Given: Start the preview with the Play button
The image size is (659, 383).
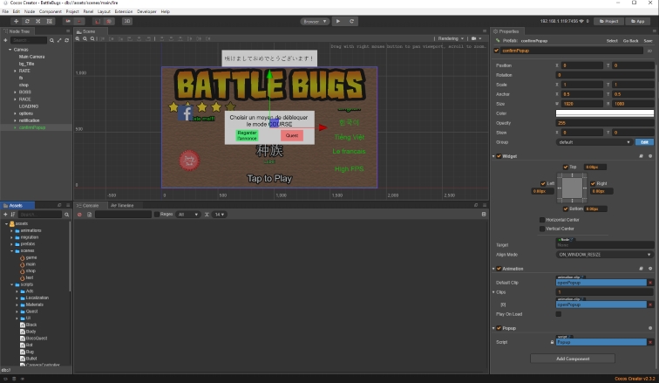Looking at the screenshot, I should tap(338, 21).
